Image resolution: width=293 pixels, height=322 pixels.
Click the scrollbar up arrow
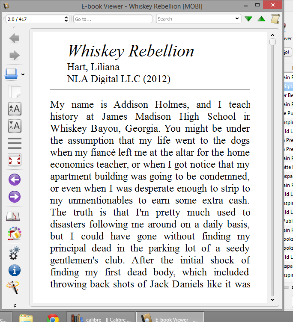coord(272,35)
